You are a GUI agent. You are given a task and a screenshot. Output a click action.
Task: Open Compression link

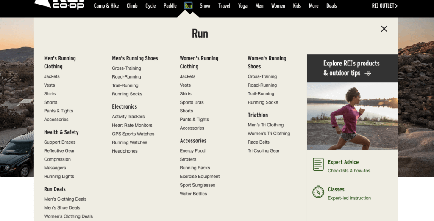[57, 159]
